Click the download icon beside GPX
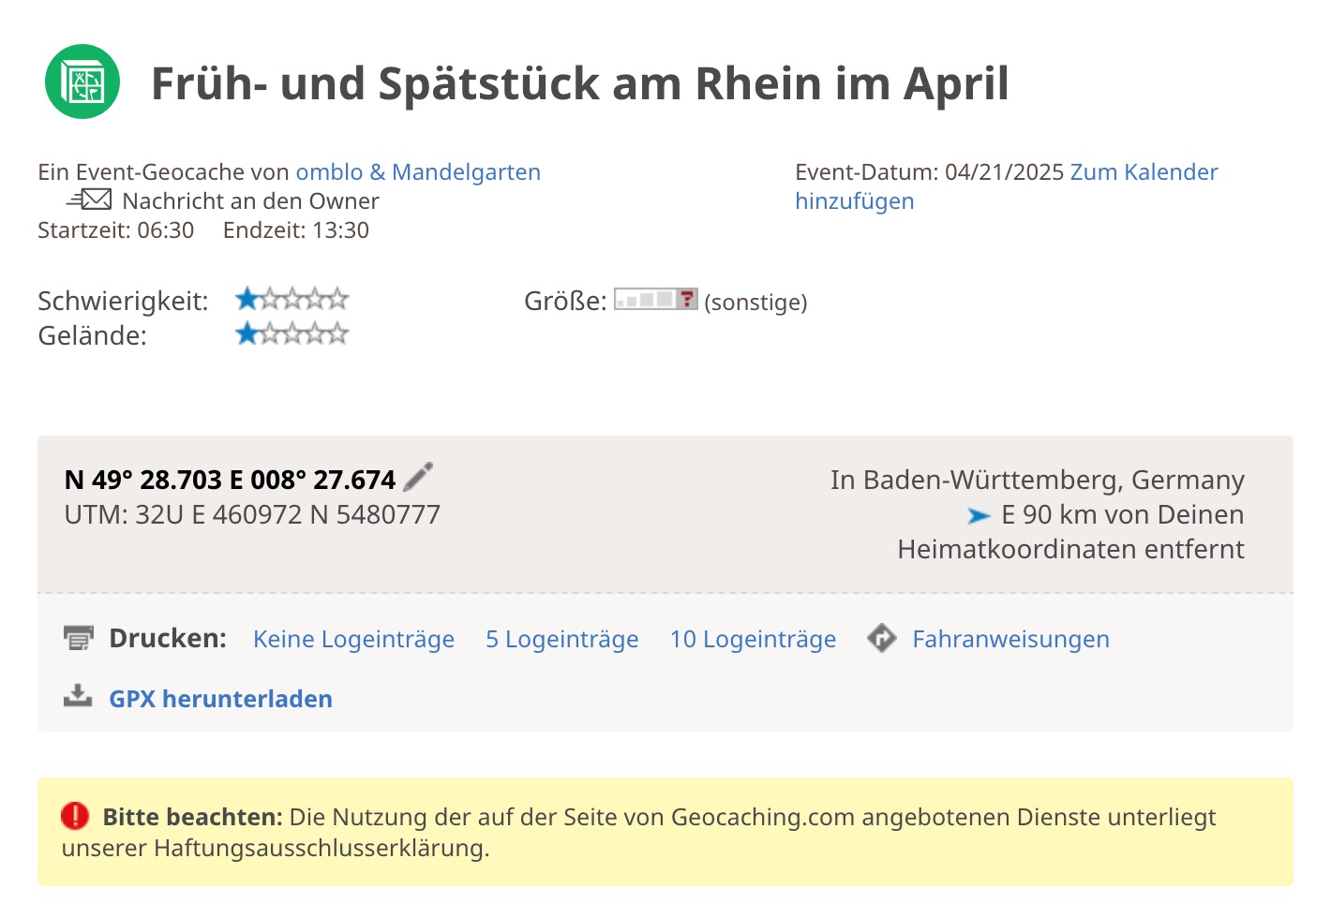1331x918 pixels. 78,695
